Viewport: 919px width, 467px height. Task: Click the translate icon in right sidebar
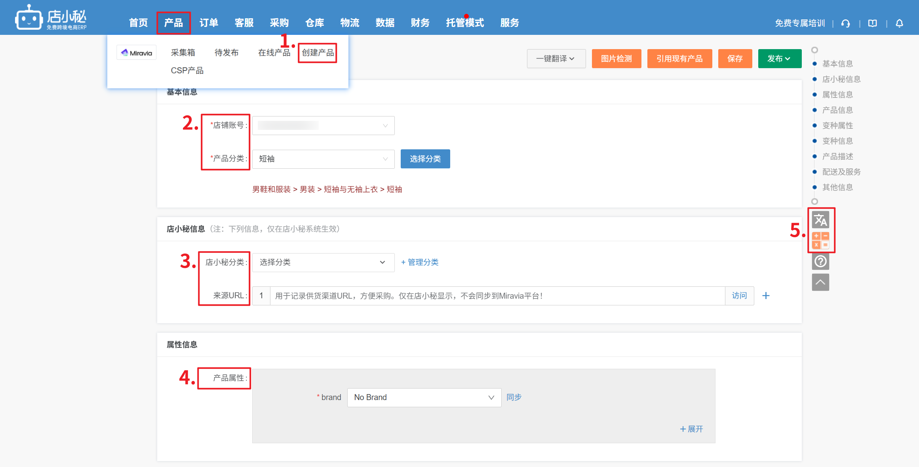(820, 220)
